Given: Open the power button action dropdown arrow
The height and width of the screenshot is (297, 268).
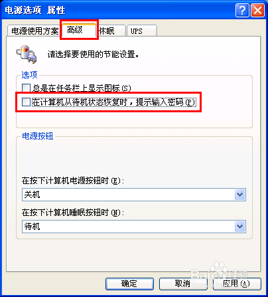Looking at the screenshot, I should coord(239,195).
